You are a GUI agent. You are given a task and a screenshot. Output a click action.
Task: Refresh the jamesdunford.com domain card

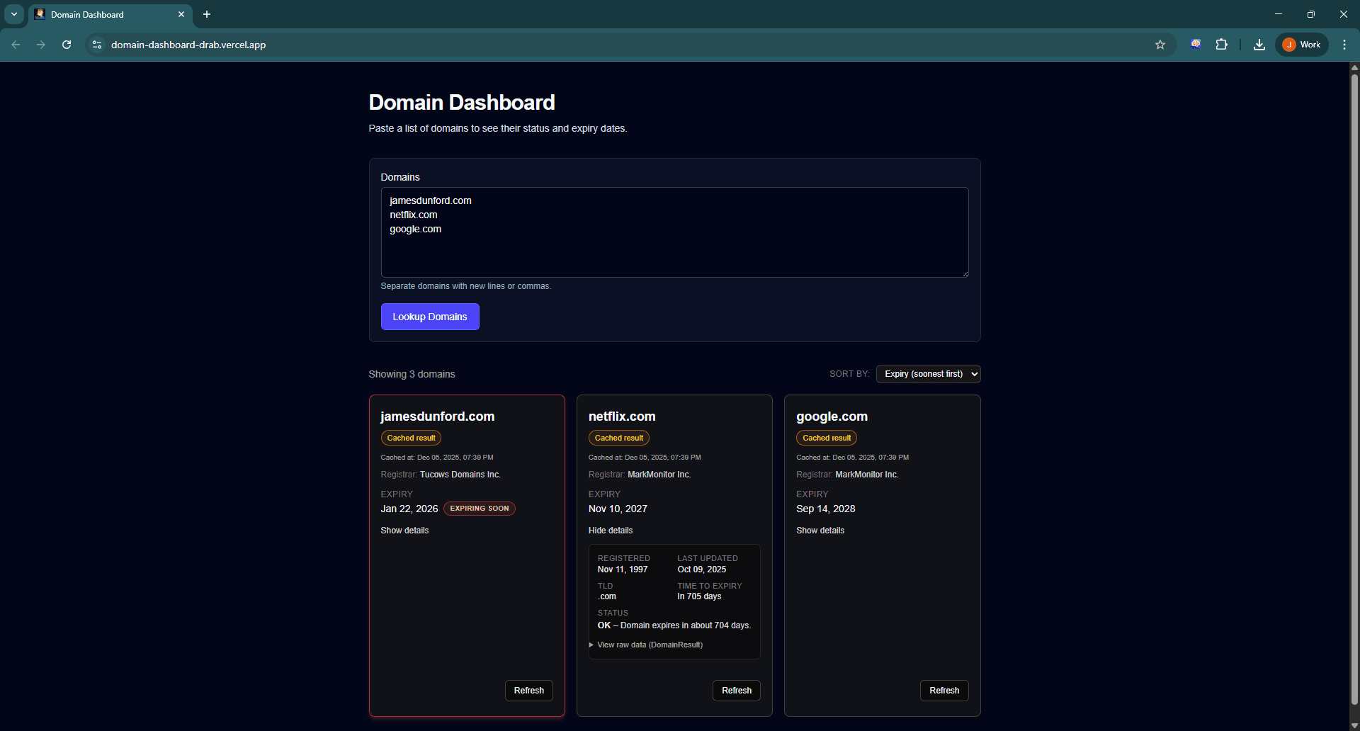pyautogui.click(x=528, y=690)
